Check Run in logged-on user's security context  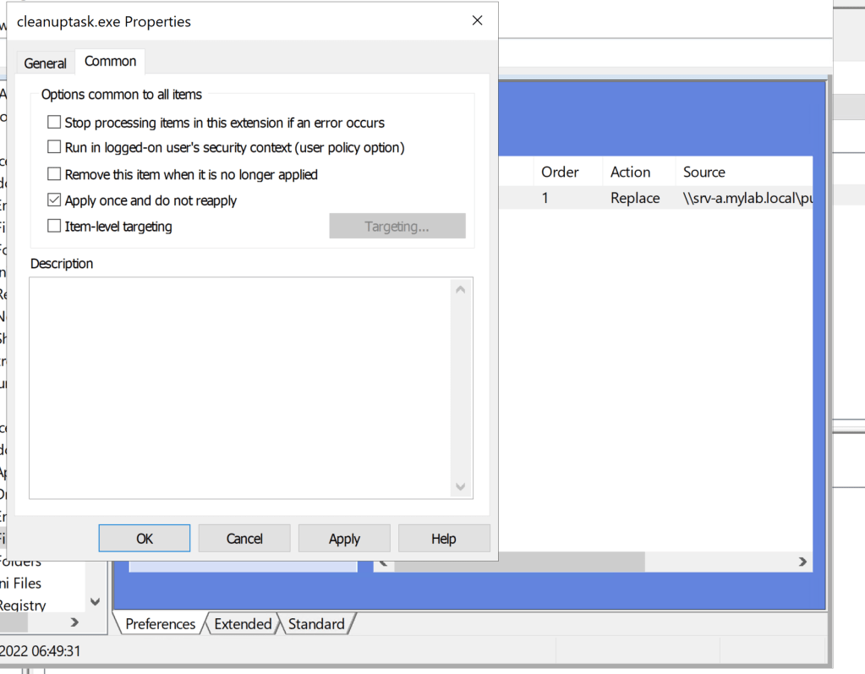pyautogui.click(x=54, y=147)
